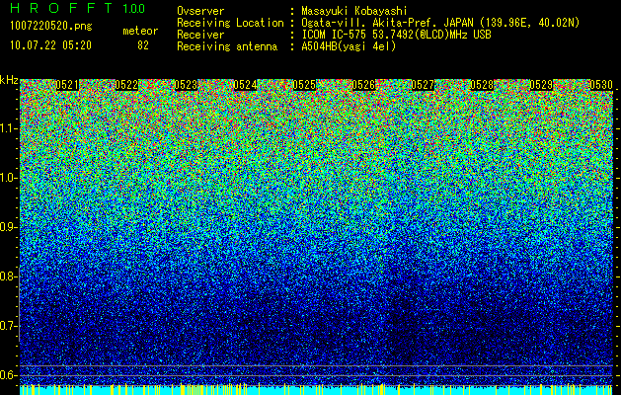This screenshot has height=395, width=621.
Task: Click the A504HB(yagi 4el) antenna text
Action: (x=349, y=46)
